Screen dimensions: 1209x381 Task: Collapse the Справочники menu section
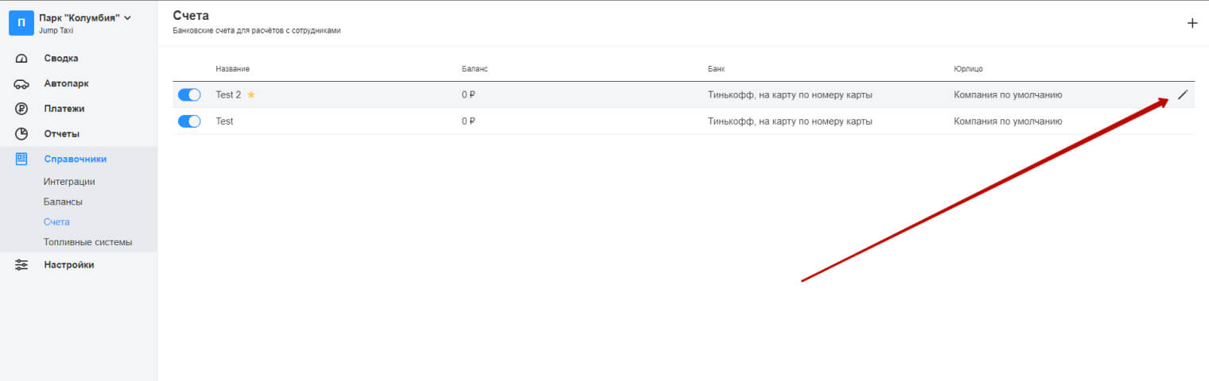(75, 159)
